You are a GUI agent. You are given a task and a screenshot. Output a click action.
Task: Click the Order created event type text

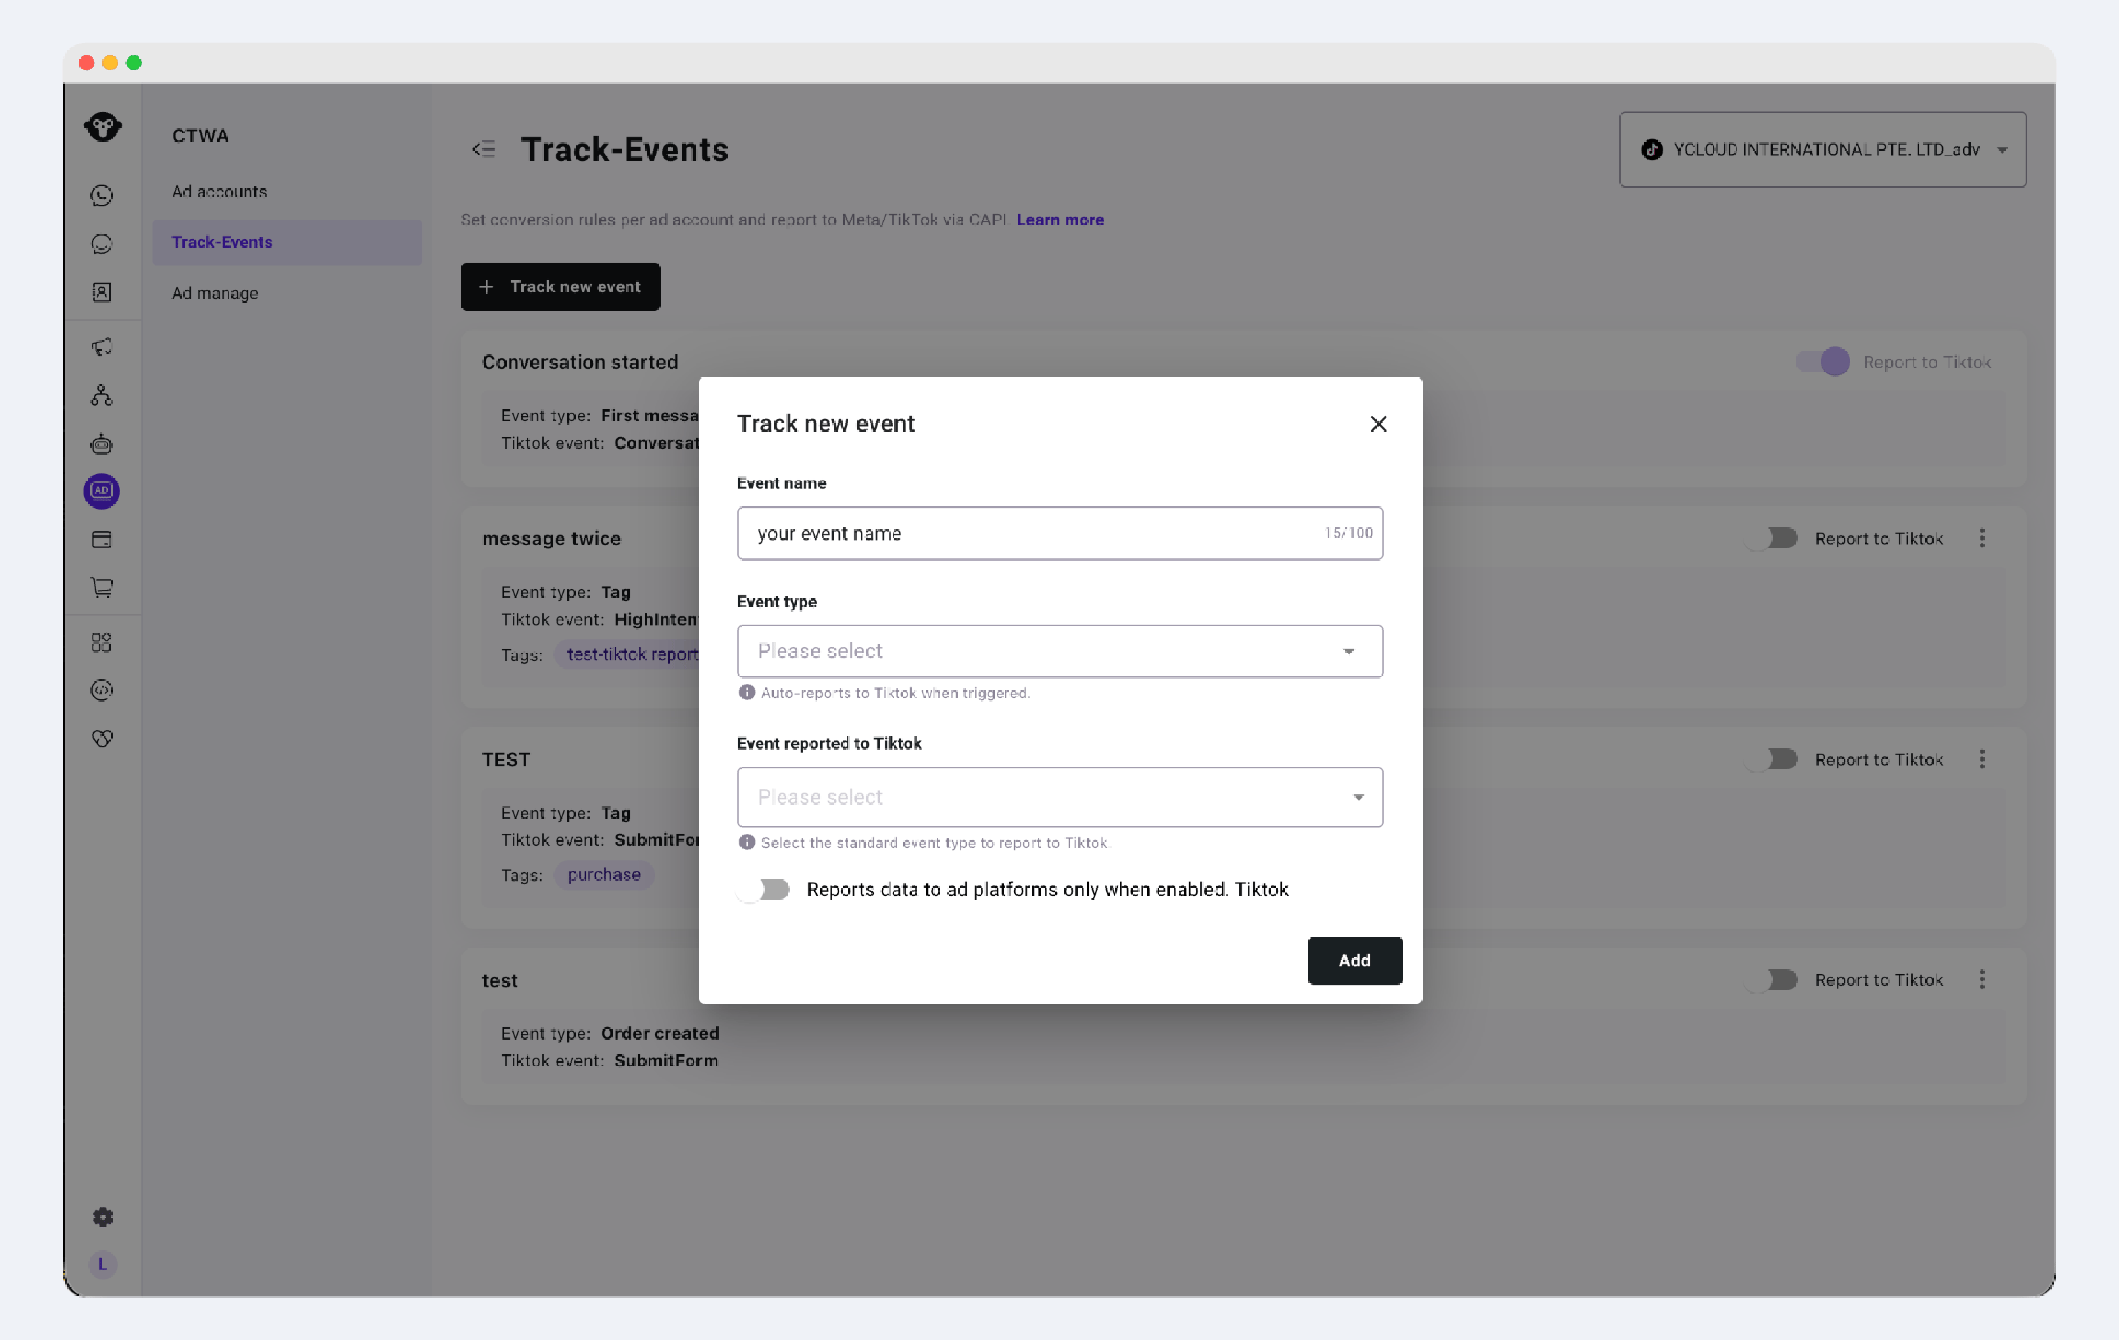pyautogui.click(x=660, y=1033)
